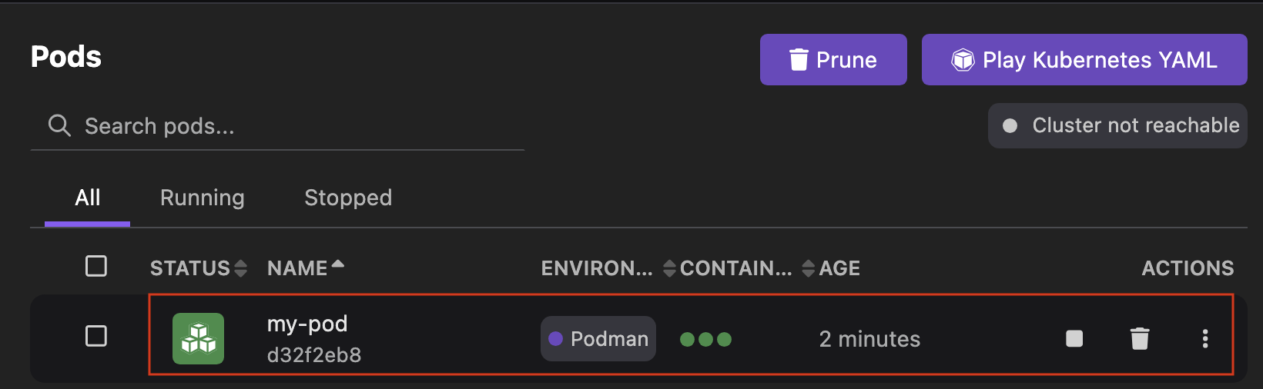Stop the my-pod pod
Screen dimensions: 1263x389
coord(1074,338)
